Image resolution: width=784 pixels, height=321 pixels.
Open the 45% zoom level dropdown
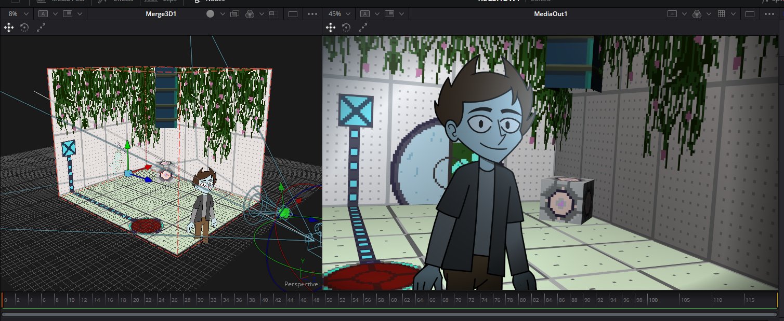click(x=340, y=14)
